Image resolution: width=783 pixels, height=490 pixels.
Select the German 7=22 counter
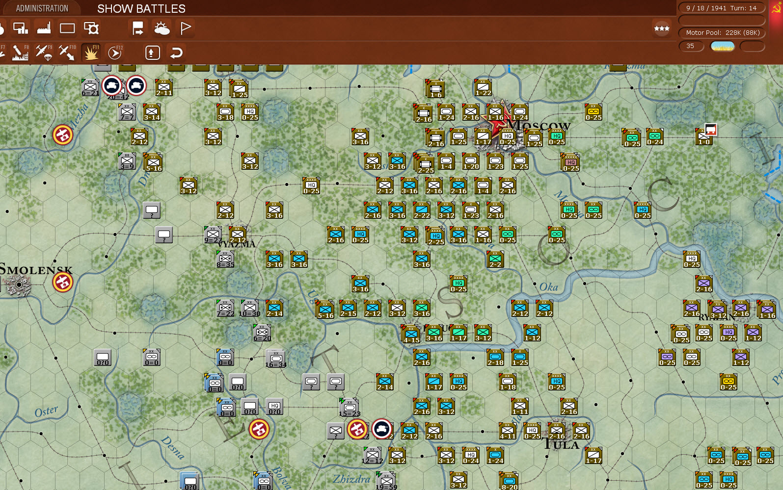[x=225, y=309]
